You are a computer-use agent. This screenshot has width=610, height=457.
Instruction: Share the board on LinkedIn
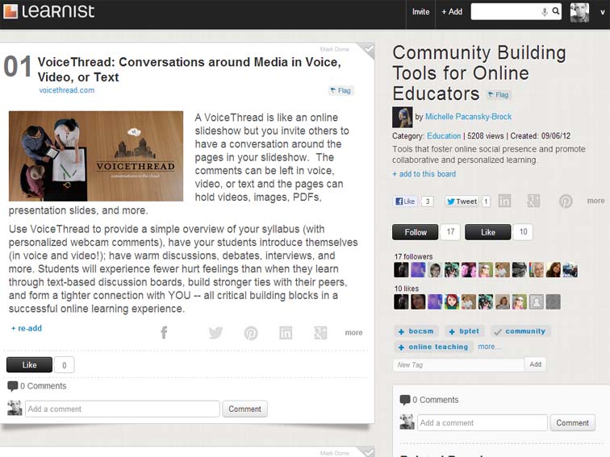click(504, 201)
